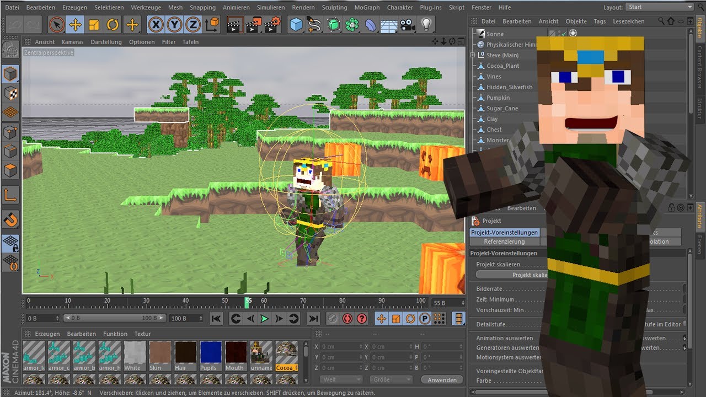Click the Anwenden button
The height and width of the screenshot is (397, 706).
tap(442, 379)
